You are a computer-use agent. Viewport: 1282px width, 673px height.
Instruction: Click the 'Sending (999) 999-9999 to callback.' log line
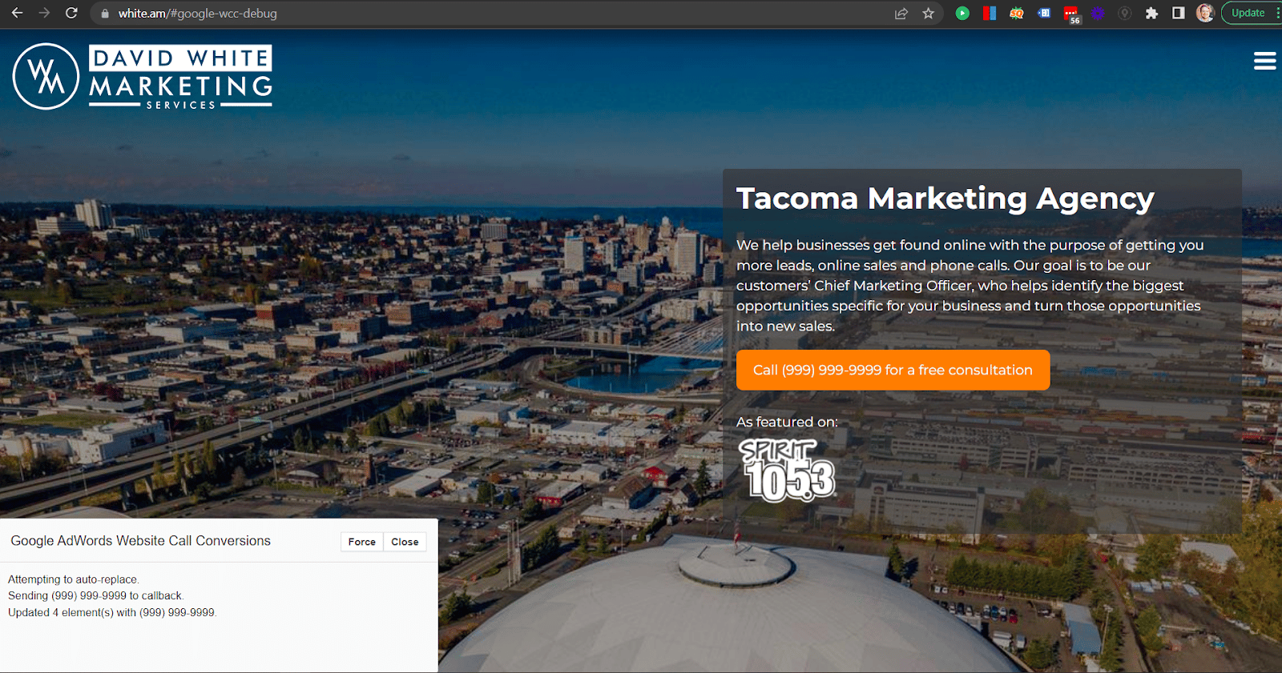click(96, 595)
